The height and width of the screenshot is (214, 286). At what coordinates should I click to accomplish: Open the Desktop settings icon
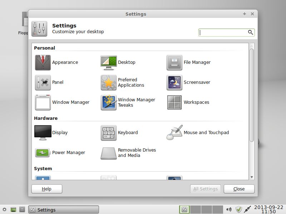pyautogui.click(x=108, y=62)
